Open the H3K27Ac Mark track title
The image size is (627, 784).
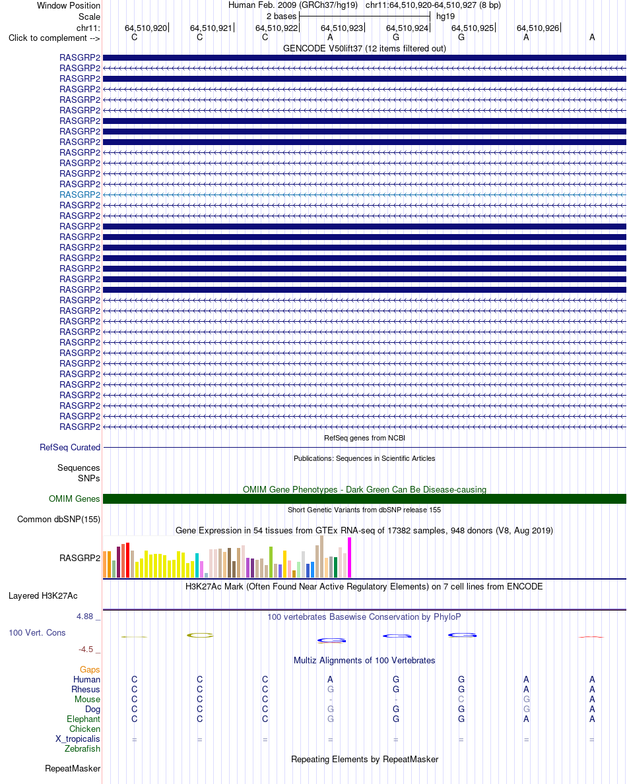click(364, 586)
